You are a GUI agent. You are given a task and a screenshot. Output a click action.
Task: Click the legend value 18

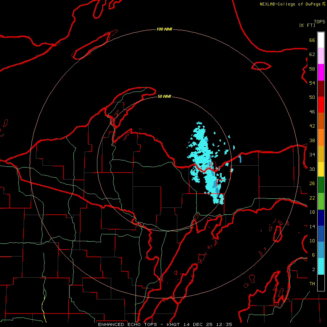click(x=312, y=212)
